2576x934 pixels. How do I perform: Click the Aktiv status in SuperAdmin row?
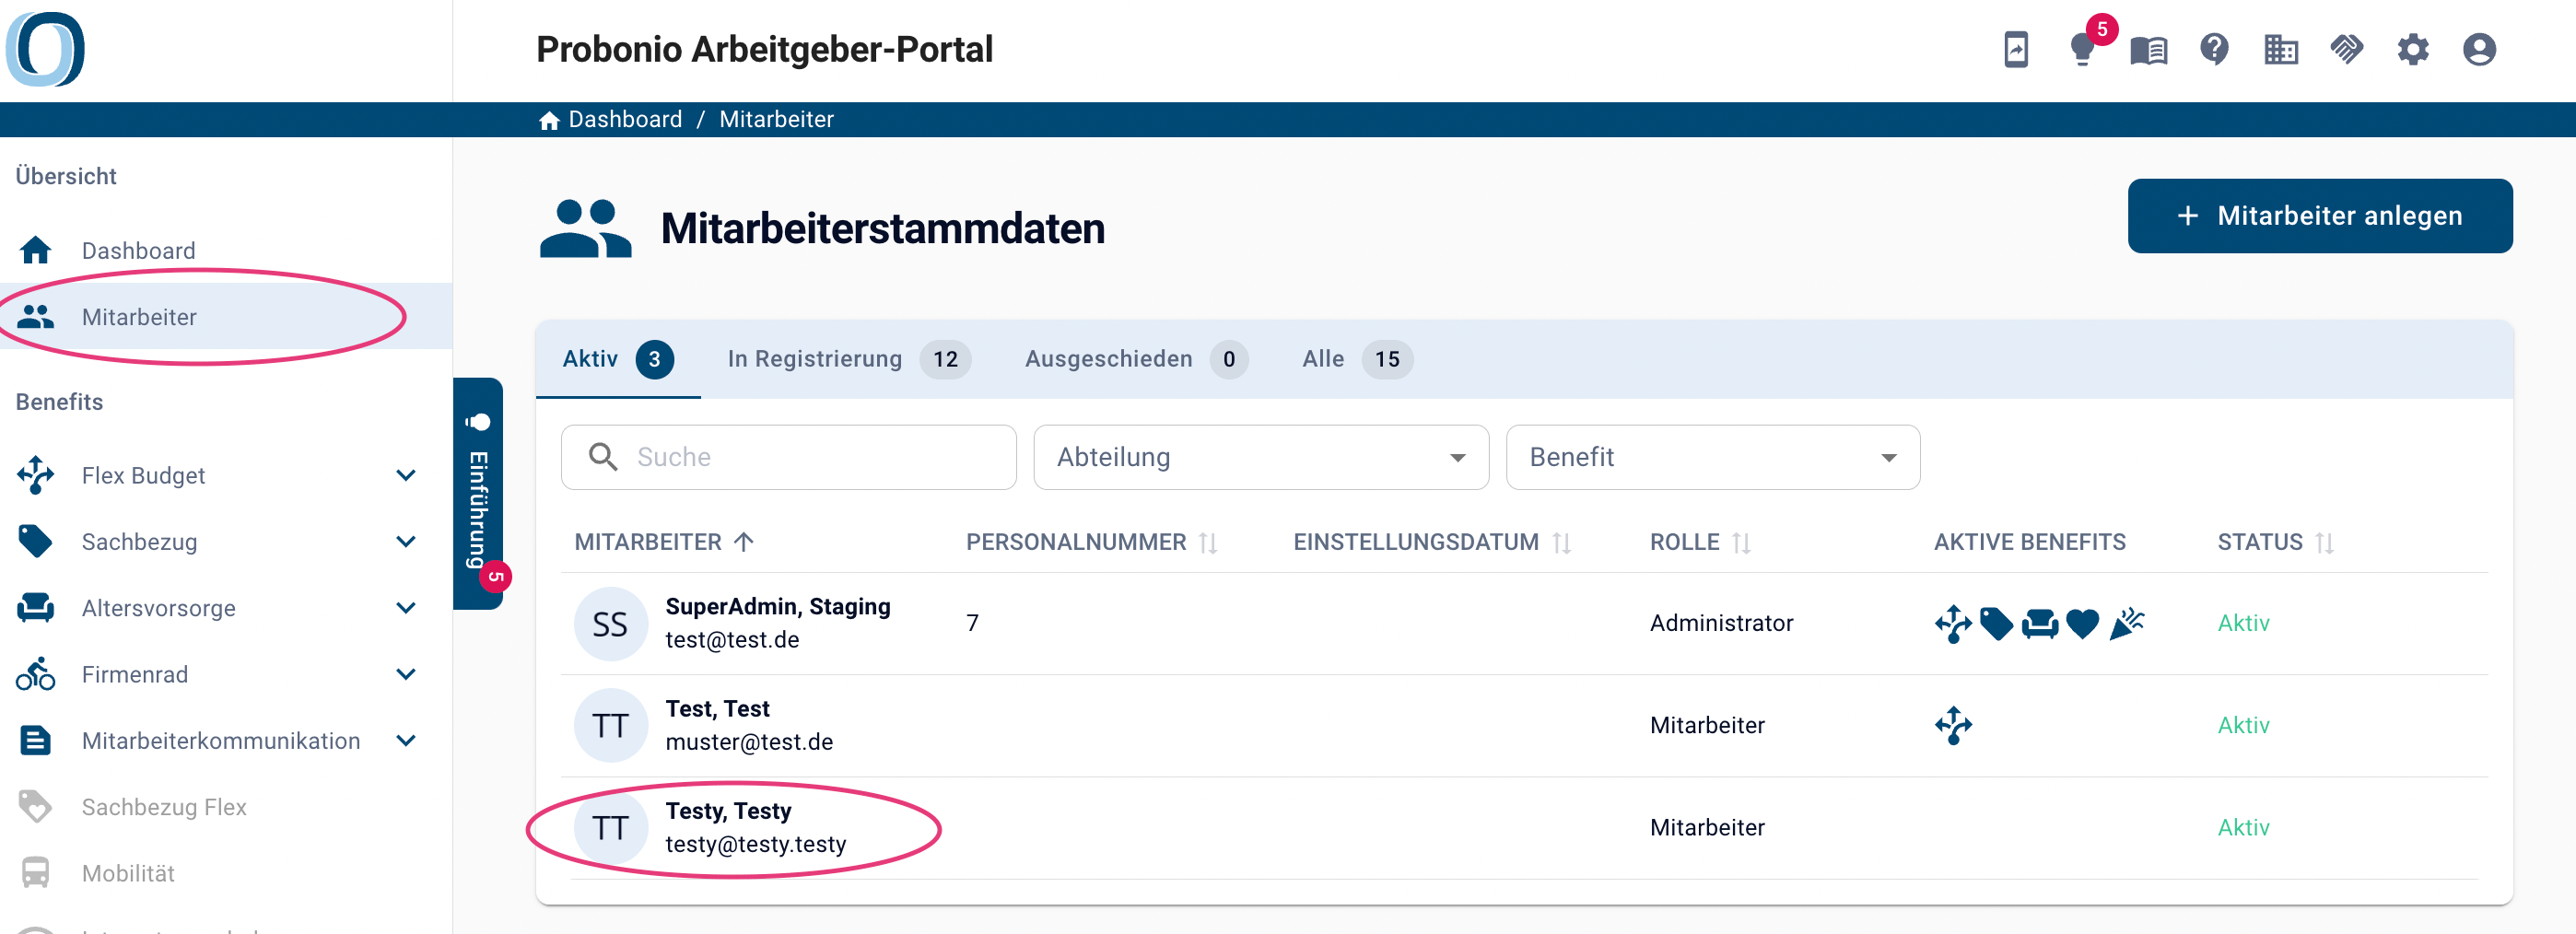[2243, 623]
